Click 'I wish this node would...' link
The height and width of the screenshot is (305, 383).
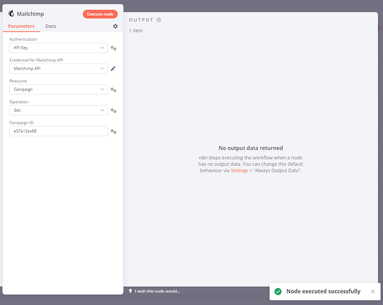[x=158, y=291]
